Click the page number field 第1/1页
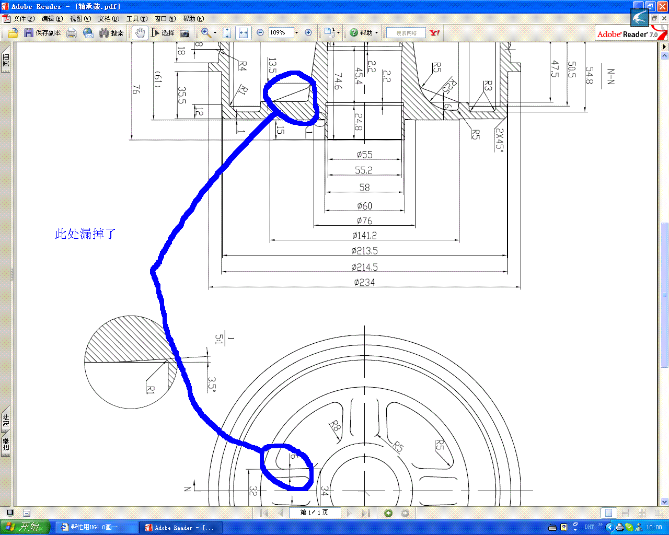The image size is (669, 535). [x=314, y=513]
